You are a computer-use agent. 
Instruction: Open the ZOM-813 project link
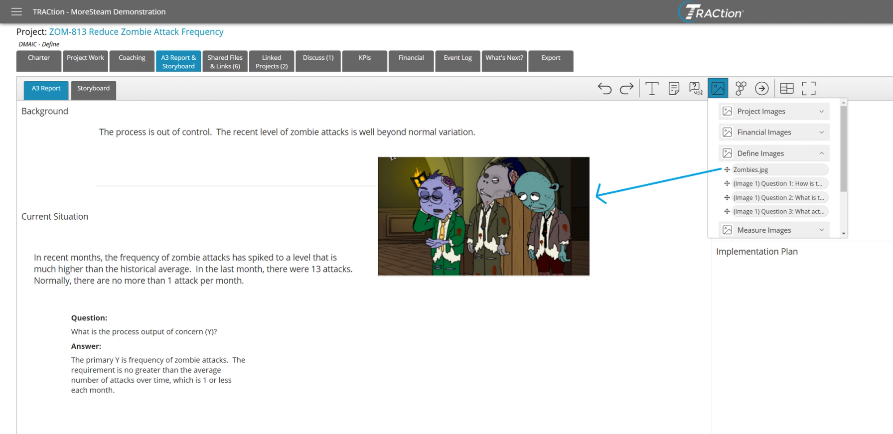click(136, 31)
